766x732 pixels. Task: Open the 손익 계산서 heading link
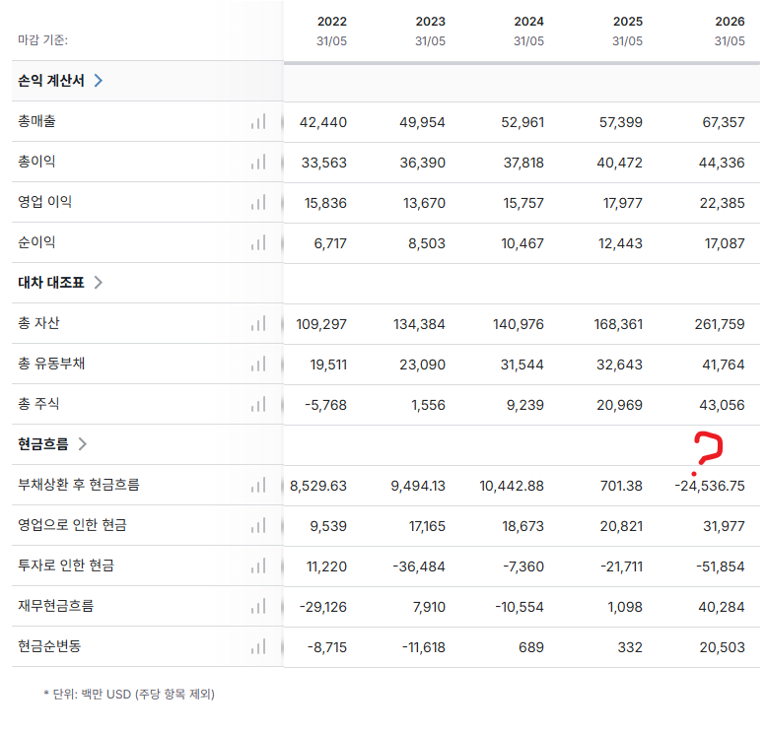click(51, 81)
